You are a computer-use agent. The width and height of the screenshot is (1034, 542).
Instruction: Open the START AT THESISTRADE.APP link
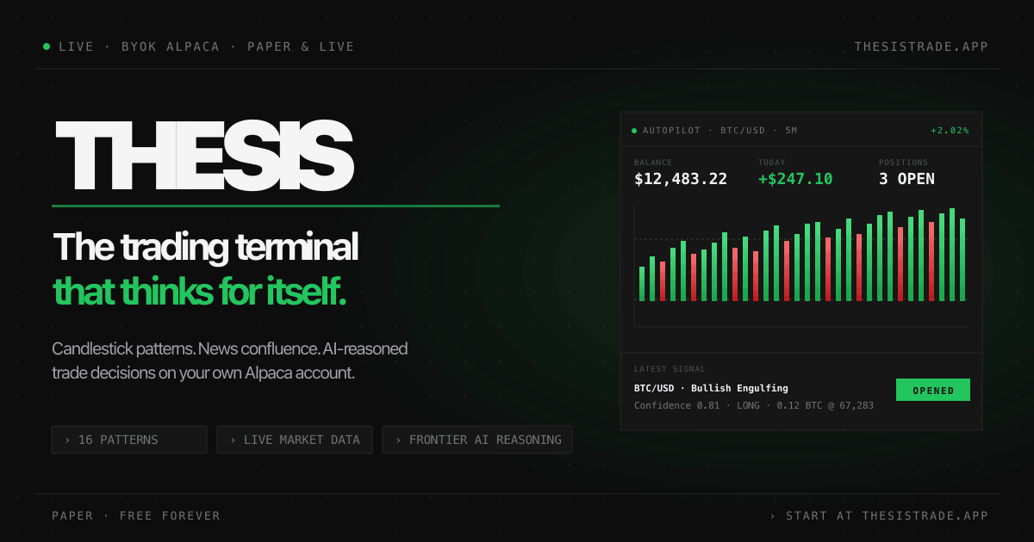point(879,515)
